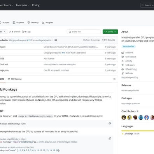
Task: Click the scale icon on MIT license tab
Action: (x=9, y=79)
